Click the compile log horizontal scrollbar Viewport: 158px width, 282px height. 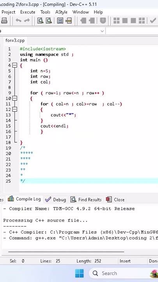(66, 252)
